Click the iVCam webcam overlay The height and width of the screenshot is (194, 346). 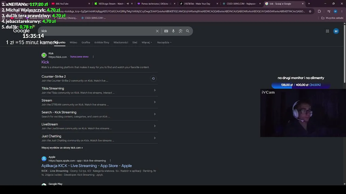click(303, 113)
